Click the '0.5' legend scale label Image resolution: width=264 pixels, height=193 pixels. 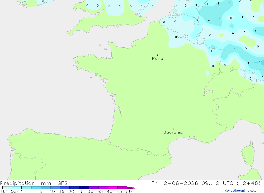point(15,191)
